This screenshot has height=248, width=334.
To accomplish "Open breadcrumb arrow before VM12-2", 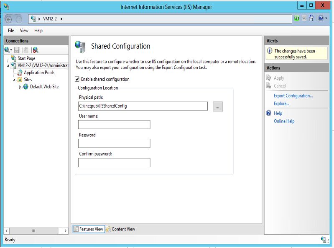I will coord(39,19).
